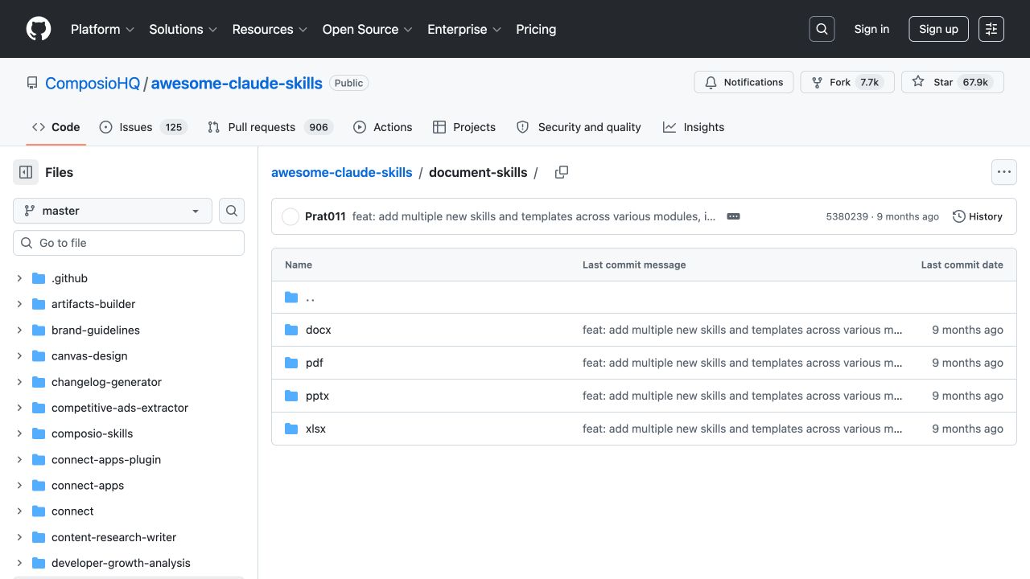The height and width of the screenshot is (579, 1030).
Task: Open the Enterprise menu
Action: tap(464, 29)
